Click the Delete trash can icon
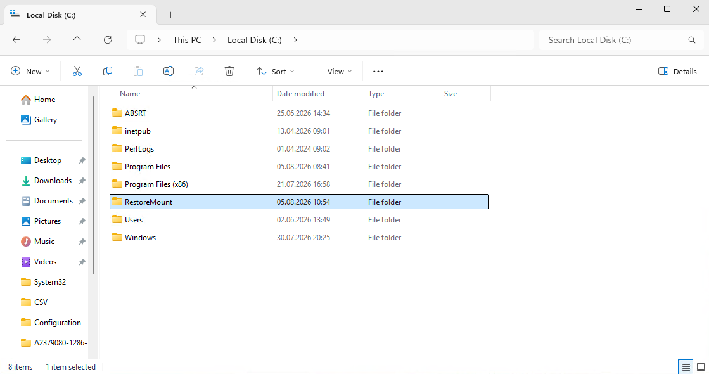709x374 pixels. [x=229, y=71]
